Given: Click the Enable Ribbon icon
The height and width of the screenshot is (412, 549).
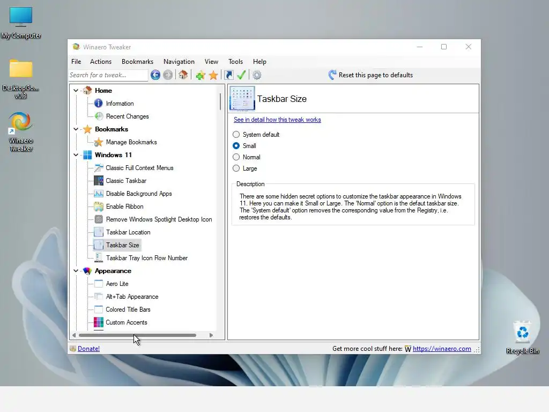Looking at the screenshot, I should pos(99,207).
